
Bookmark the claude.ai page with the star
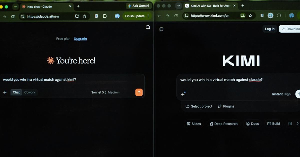pyautogui.click(x=84, y=16)
